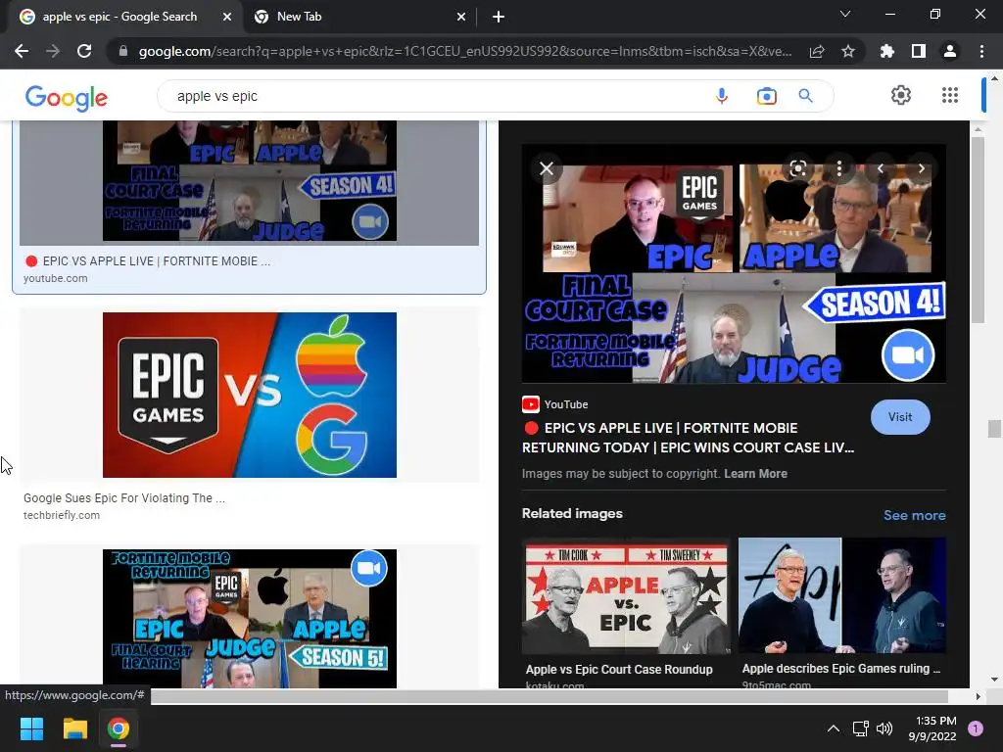The width and height of the screenshot is (1003, 752).
Task: Select the Season 4 thumbnail result
Action: point(250,181)
